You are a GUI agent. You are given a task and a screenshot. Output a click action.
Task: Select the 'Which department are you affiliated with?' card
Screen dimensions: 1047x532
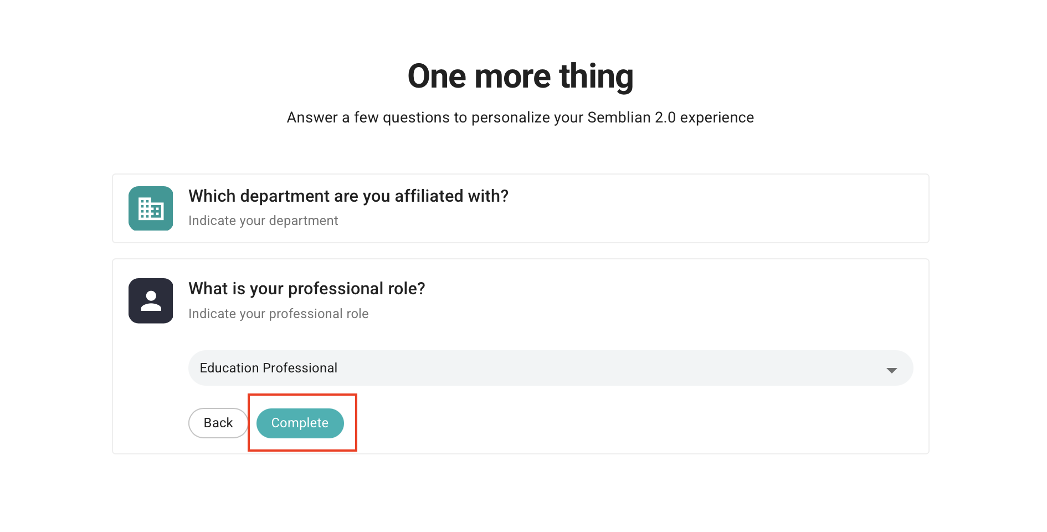pos(520,208)
